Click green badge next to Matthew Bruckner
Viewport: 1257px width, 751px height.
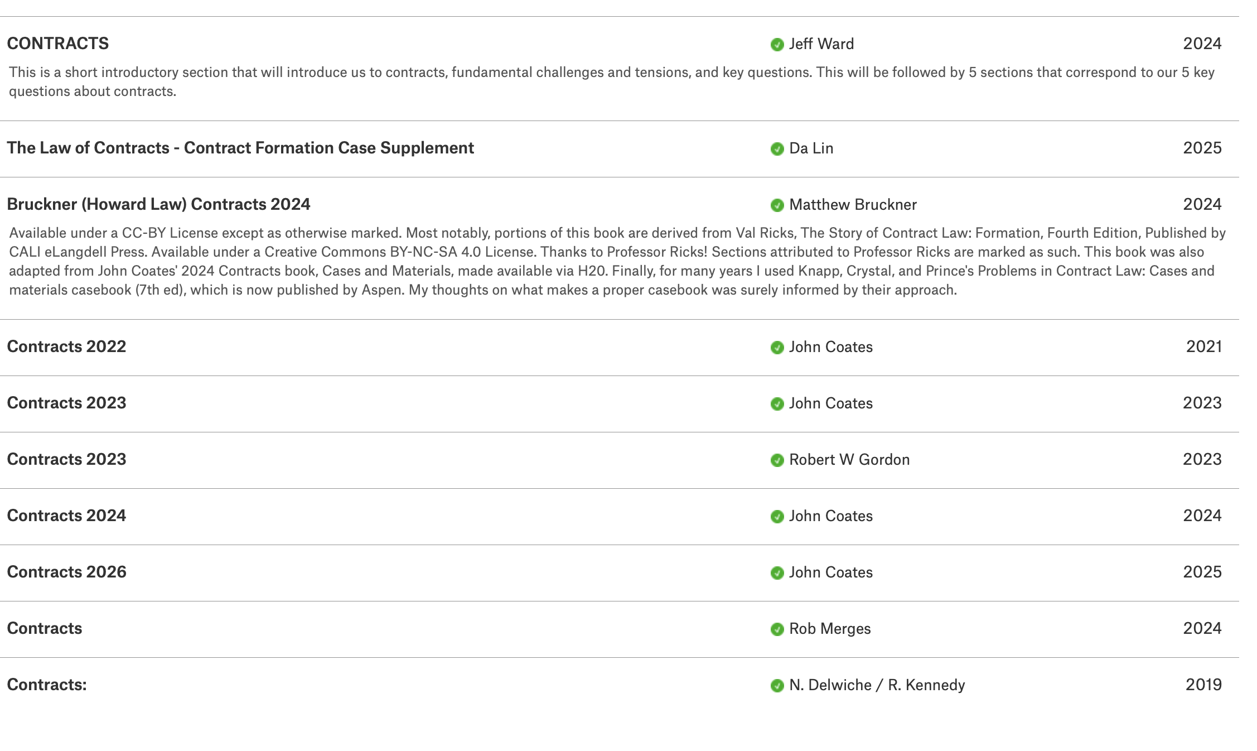[777, 205]
